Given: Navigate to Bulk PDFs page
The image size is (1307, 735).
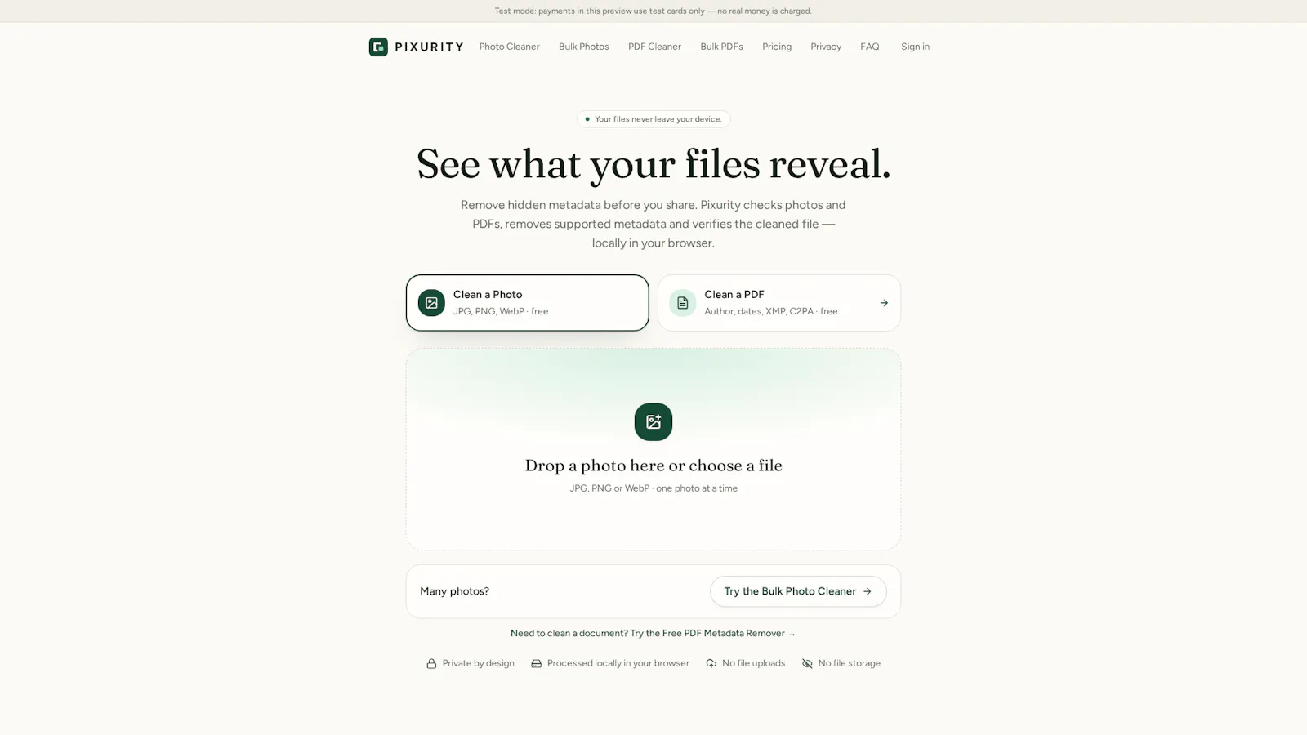Looking at the screenshot, I should click(x=721, y=47).
